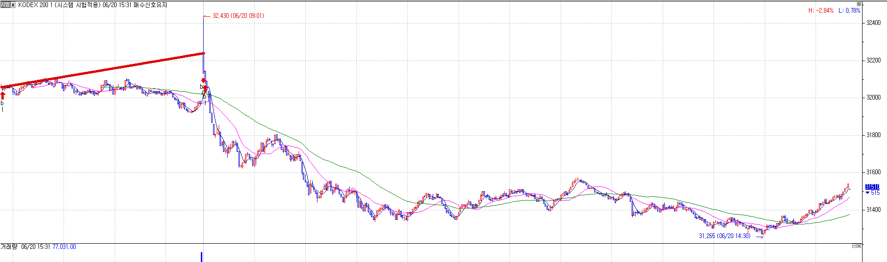Click the 거래량 volume label

(9, 247)
